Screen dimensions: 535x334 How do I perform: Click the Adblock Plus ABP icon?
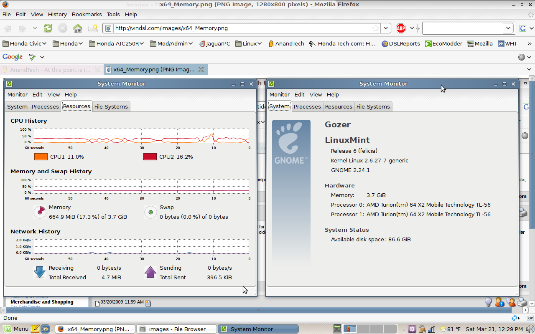[x=401, y=28]
